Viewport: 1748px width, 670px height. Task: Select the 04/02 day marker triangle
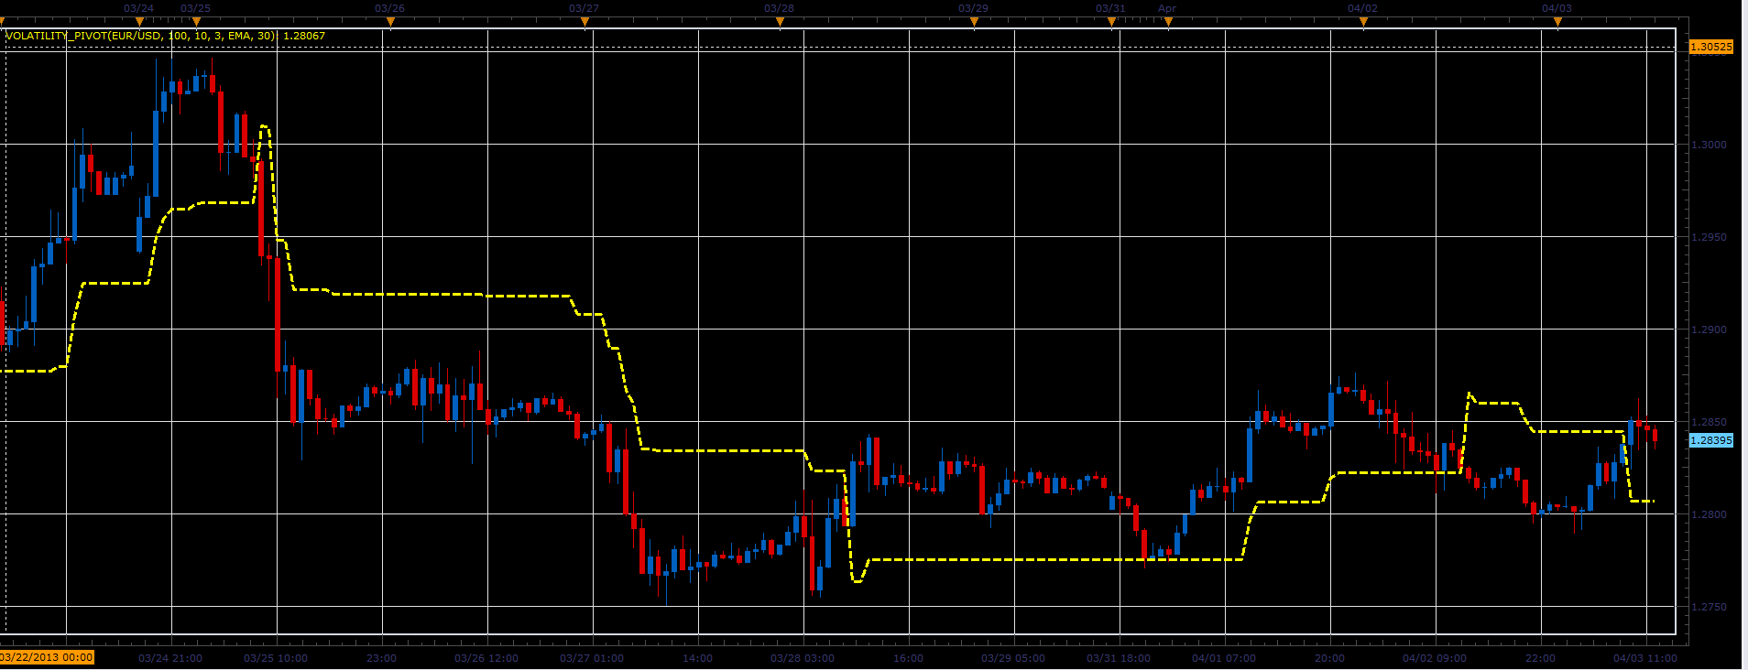point(1363,21)
